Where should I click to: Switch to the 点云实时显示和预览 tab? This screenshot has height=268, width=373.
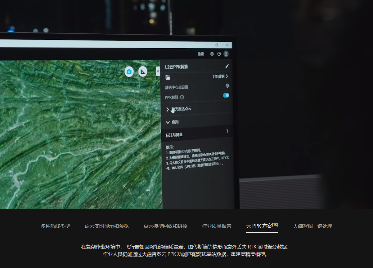(106, 226)
